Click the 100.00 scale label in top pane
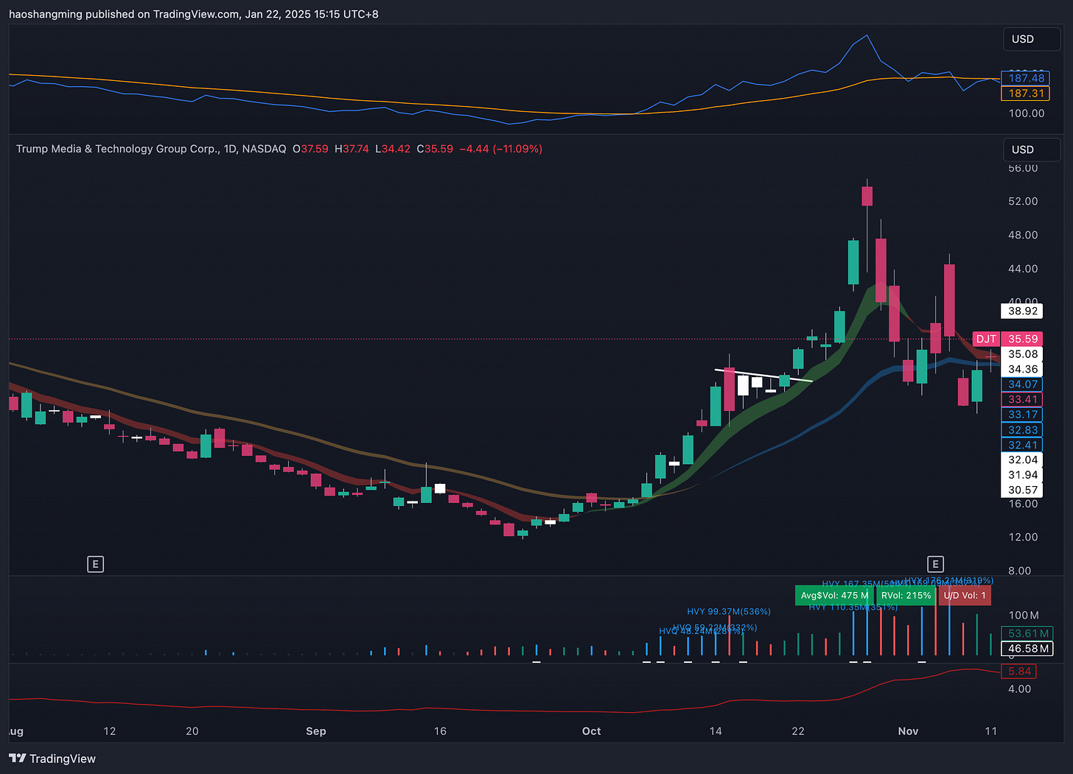Image resolution: width=1073 pixels, height=774 pixels. tap(1027, 113)
